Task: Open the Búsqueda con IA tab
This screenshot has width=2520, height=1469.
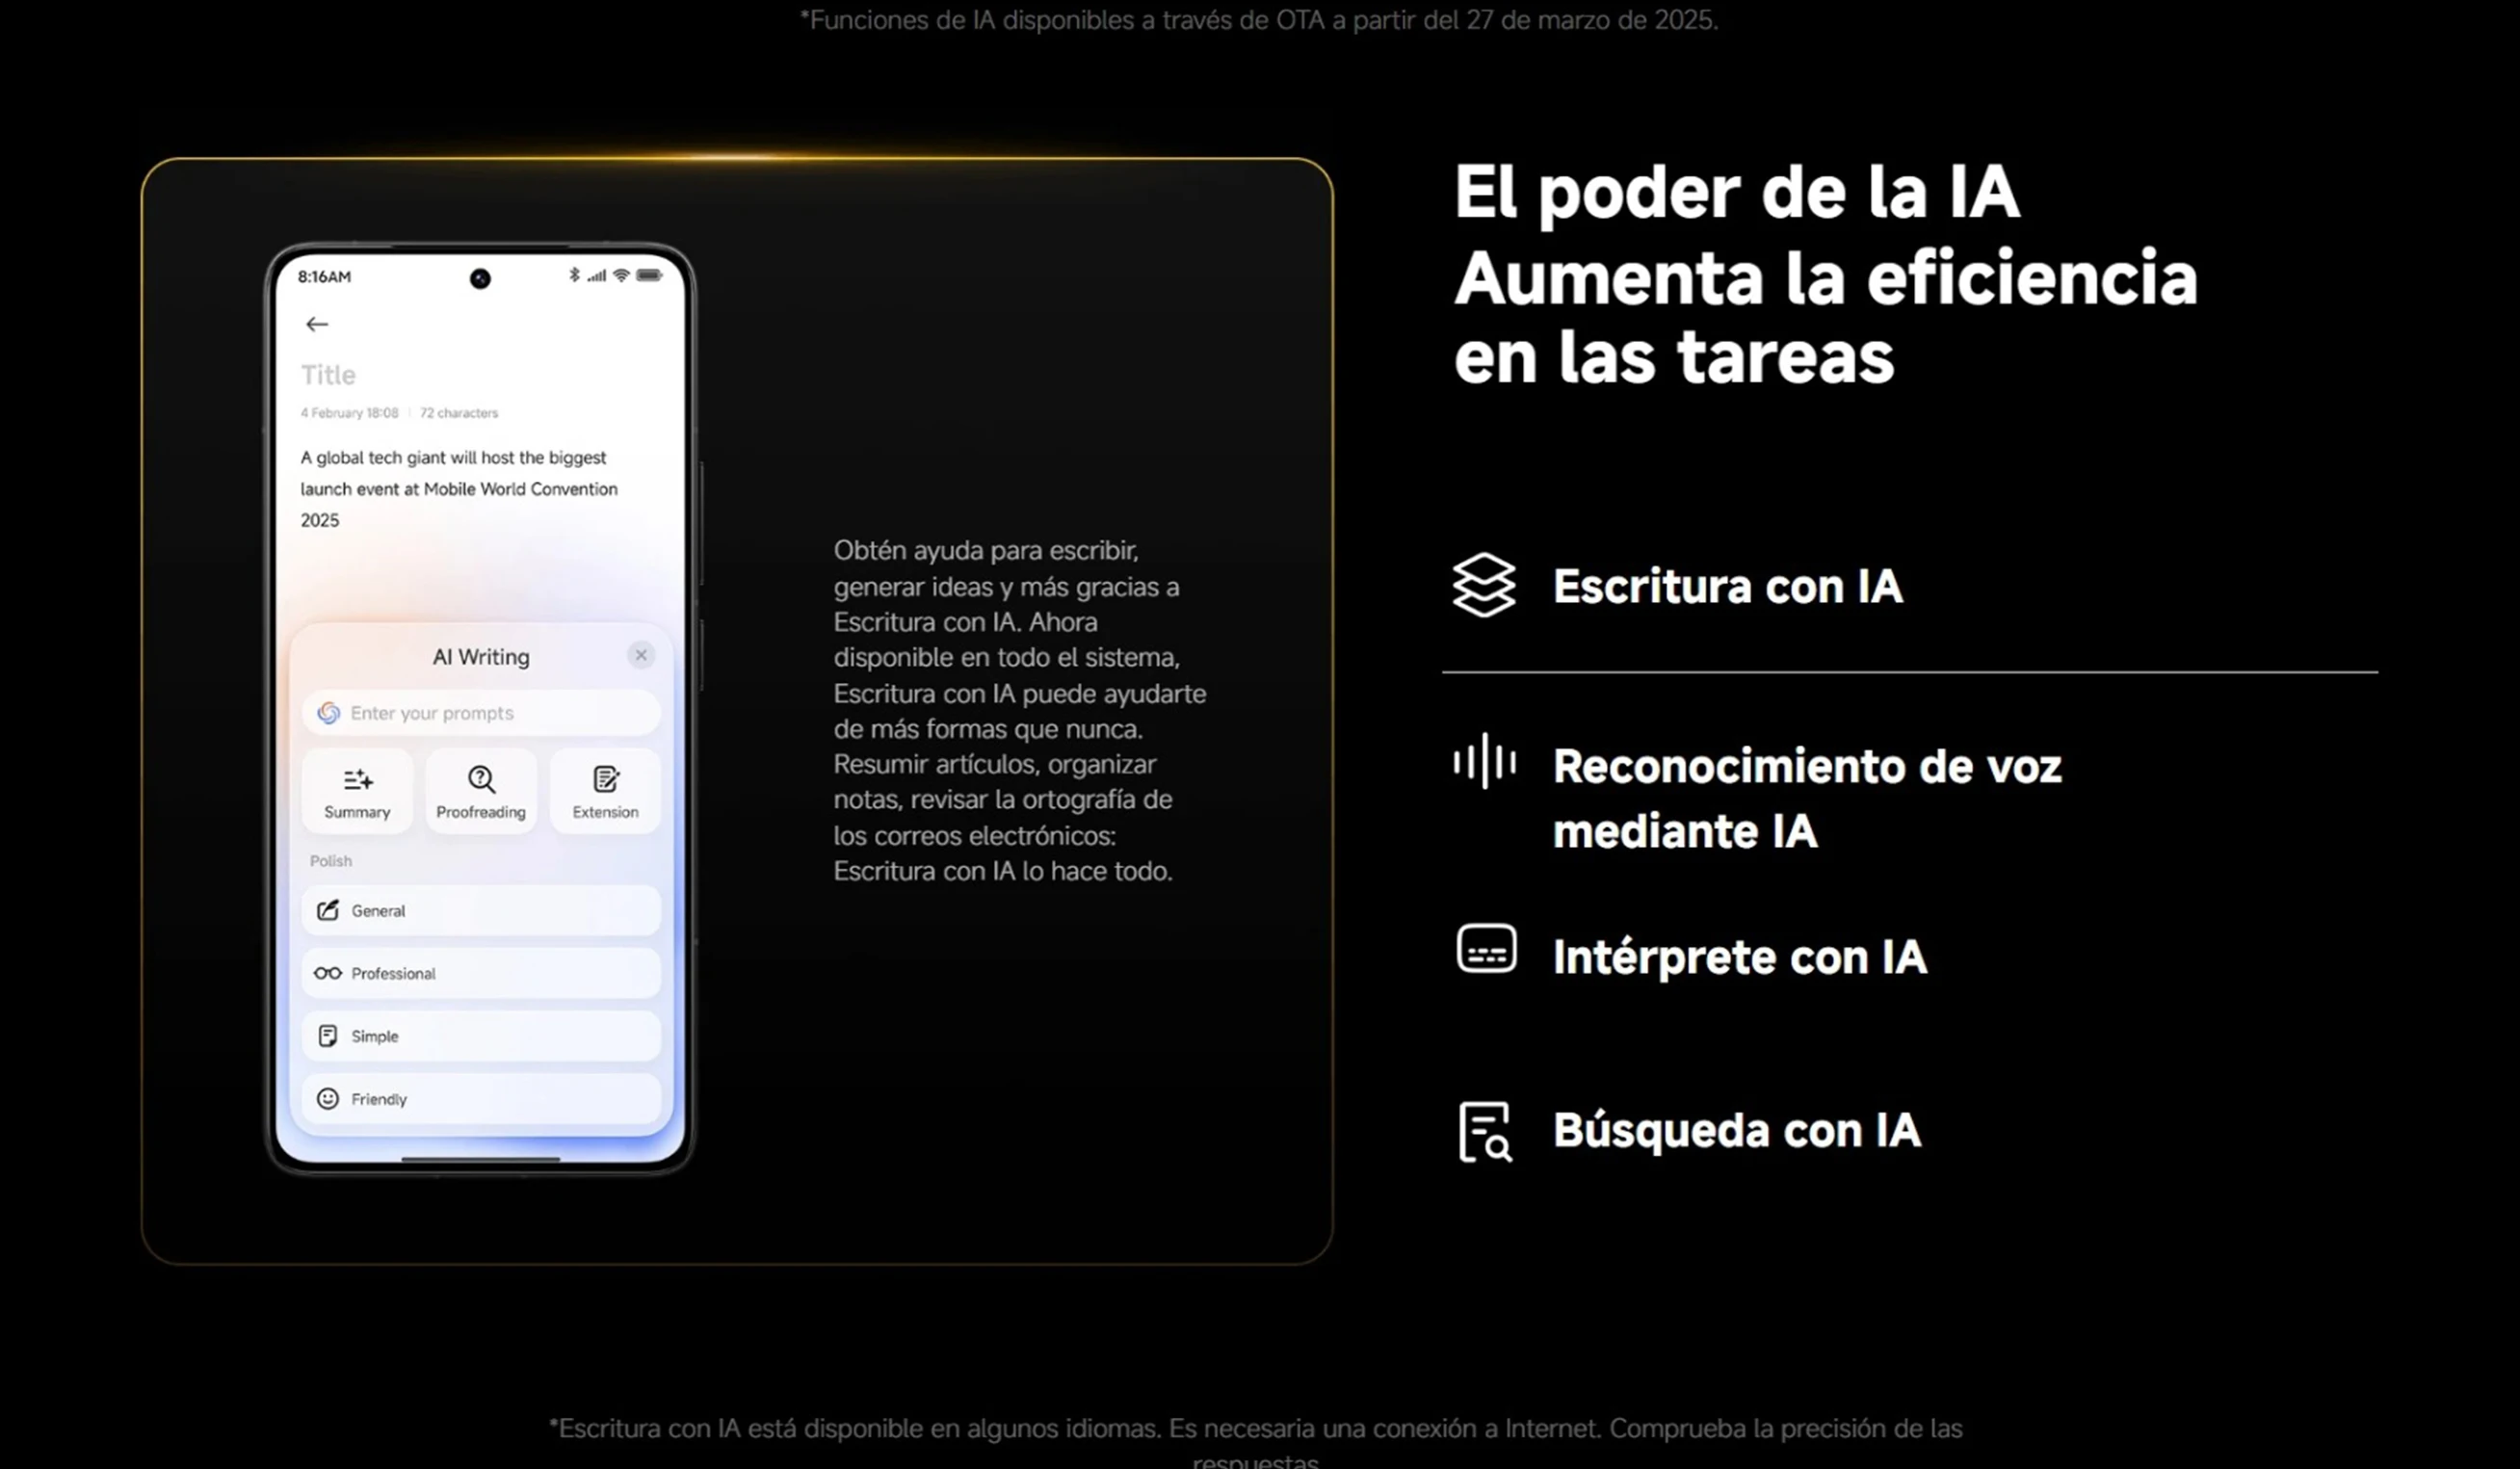Action: pyautogui.click(x=1736, y=1131)
